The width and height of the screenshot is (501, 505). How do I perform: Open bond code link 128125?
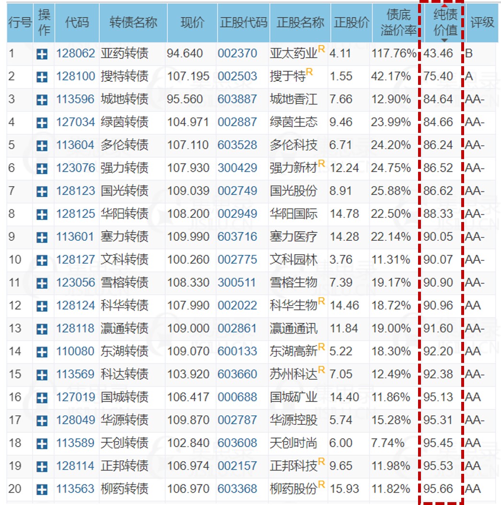76,214
